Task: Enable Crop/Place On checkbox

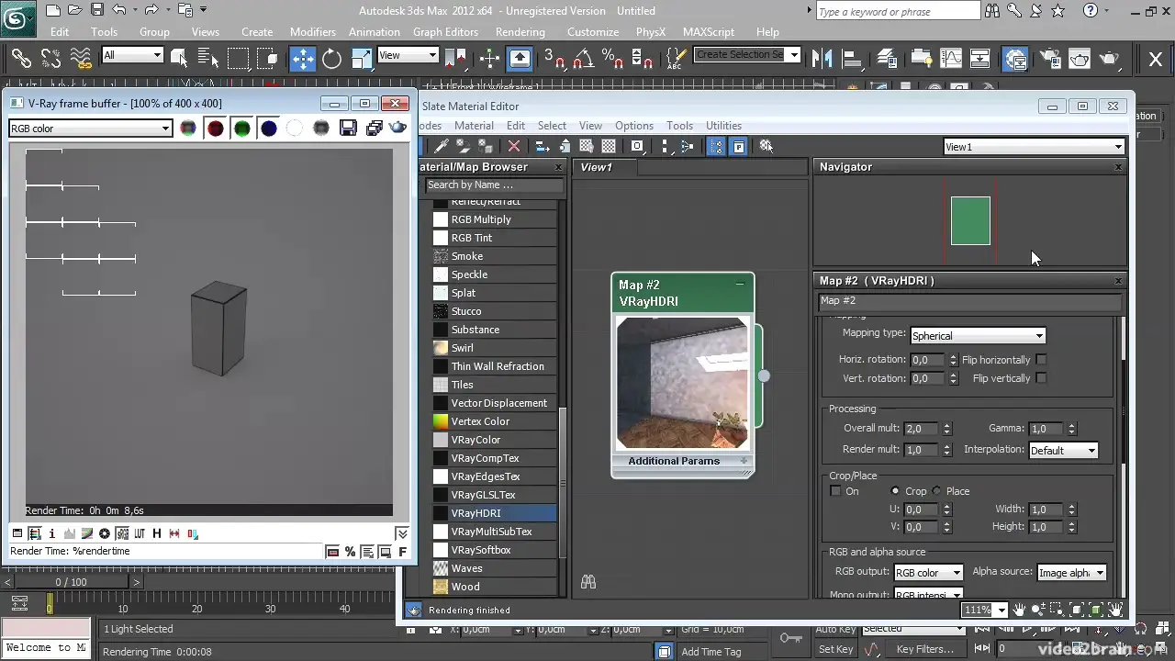Action: point(835,491)
